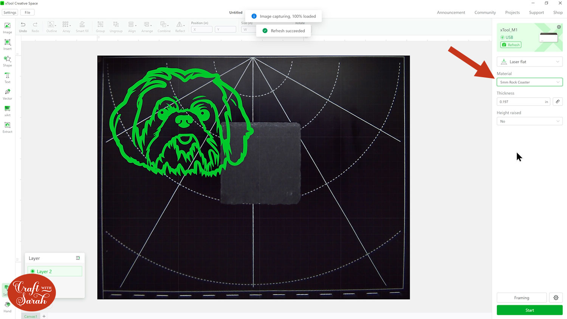Screen dimensions: 567x319
Task: Choose the Shape tool
Action: click(7, 61)
